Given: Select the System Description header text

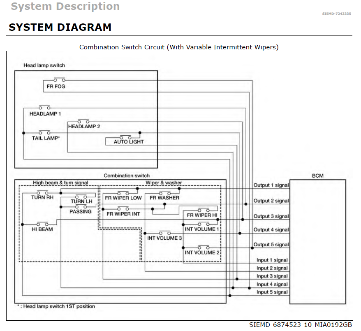Looking at the screenshot, I should 65,7.
